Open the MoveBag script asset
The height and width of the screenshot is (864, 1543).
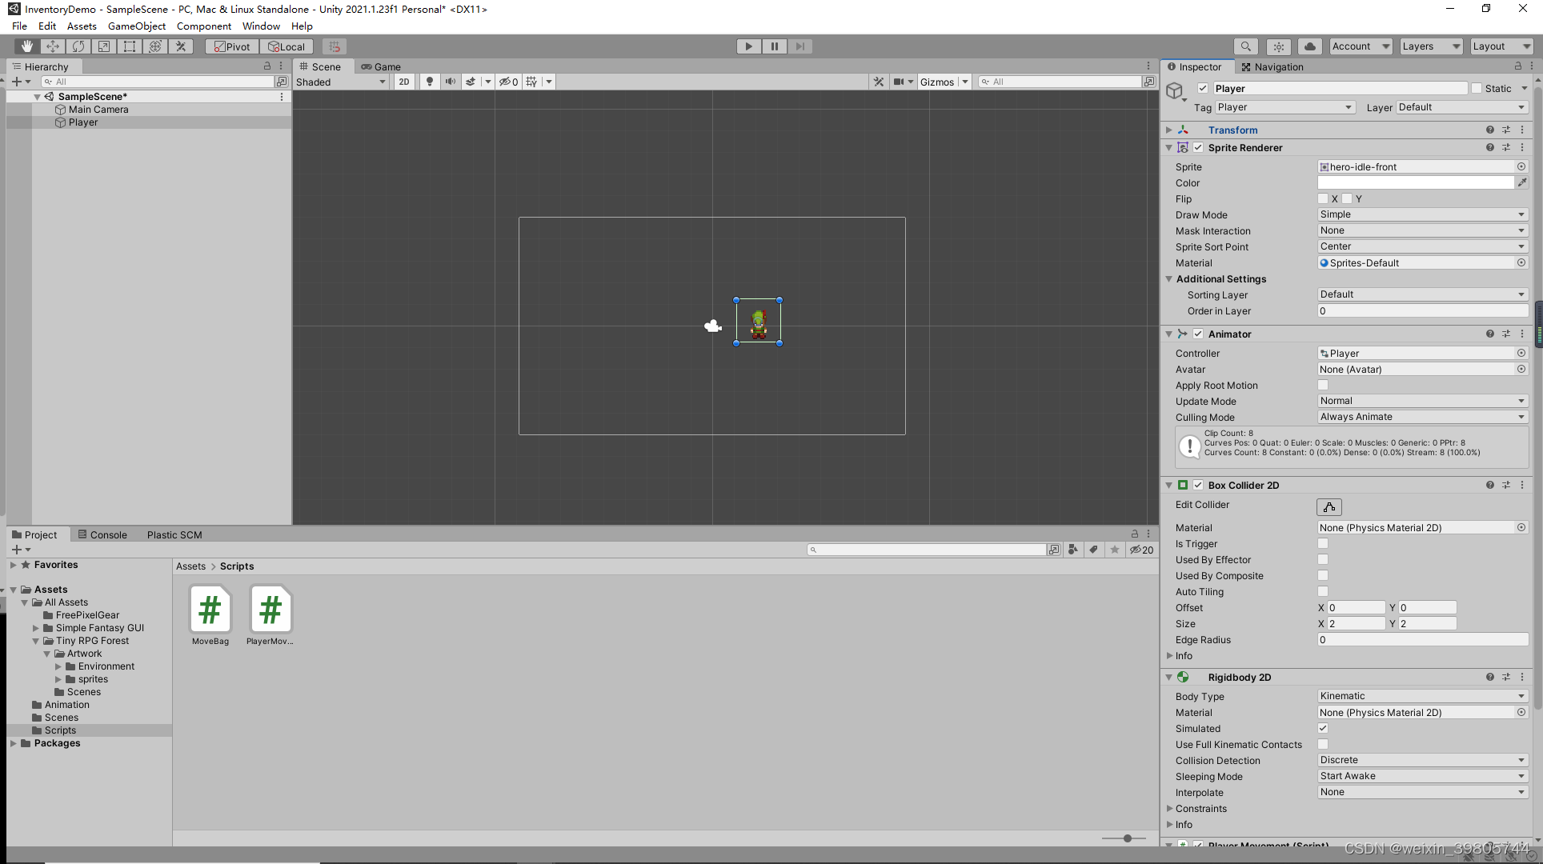tap(210, 615)
